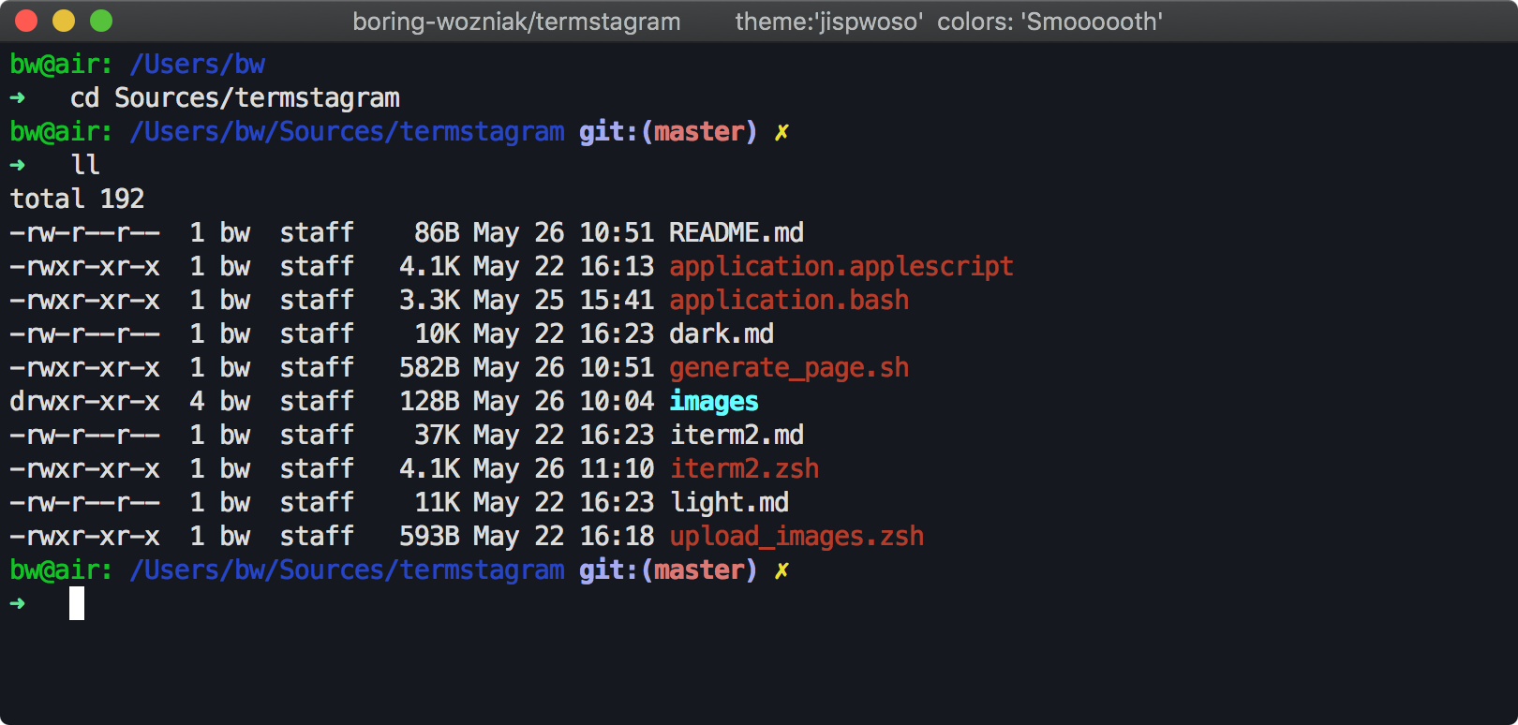Click the theme 'jispwoso' title text
The image size is (1518, 725).
[x=827, y=22]
